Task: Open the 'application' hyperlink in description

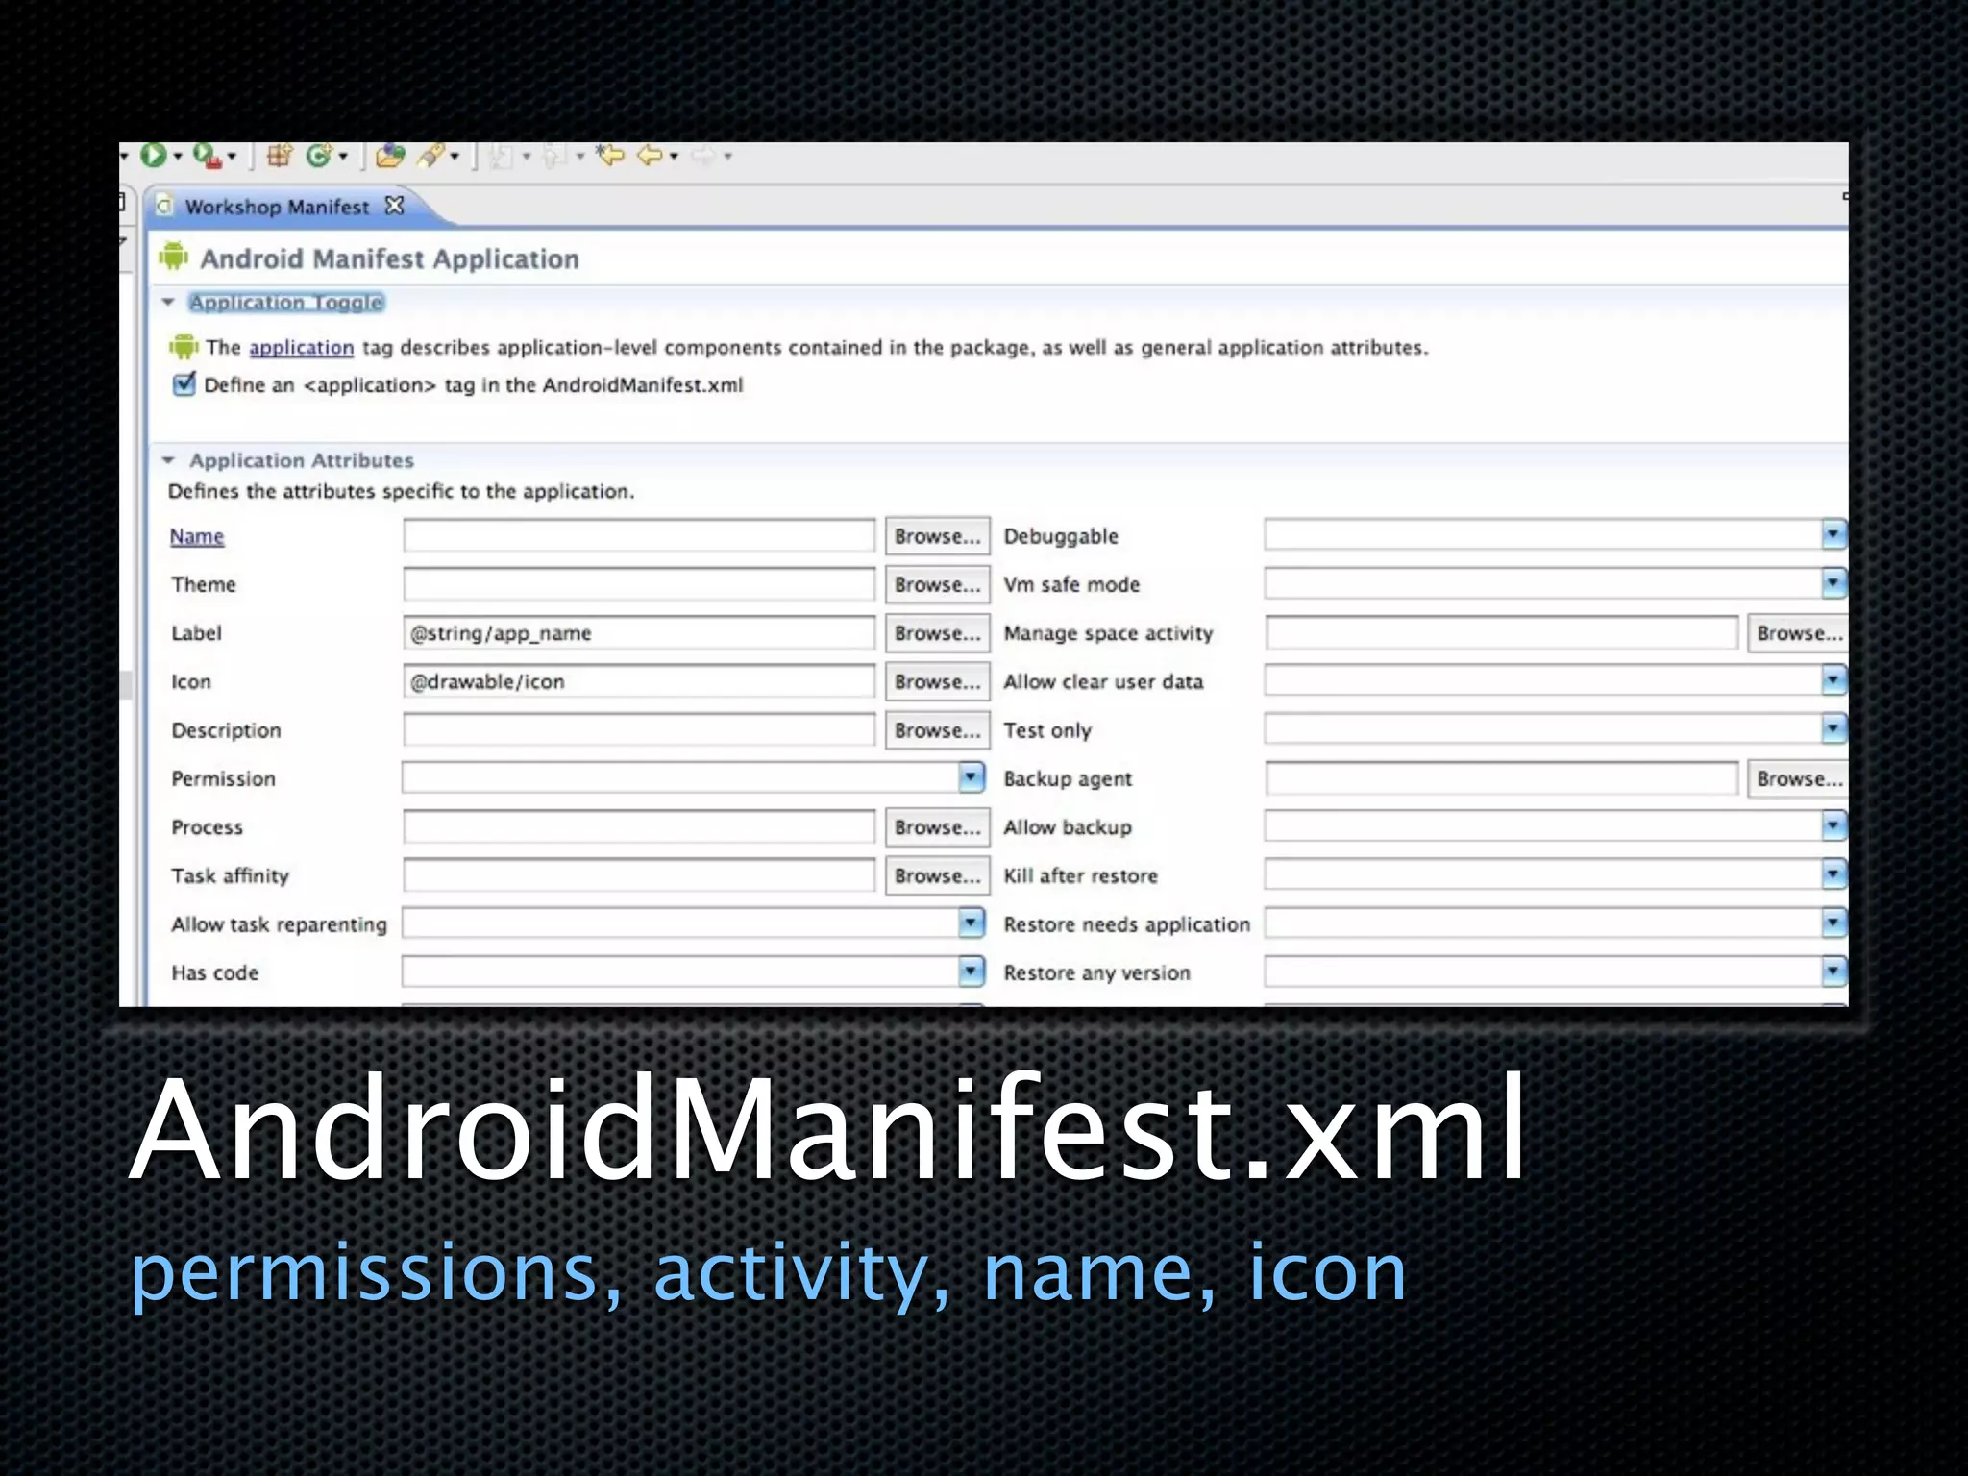Action: click(x=302, y=348)
